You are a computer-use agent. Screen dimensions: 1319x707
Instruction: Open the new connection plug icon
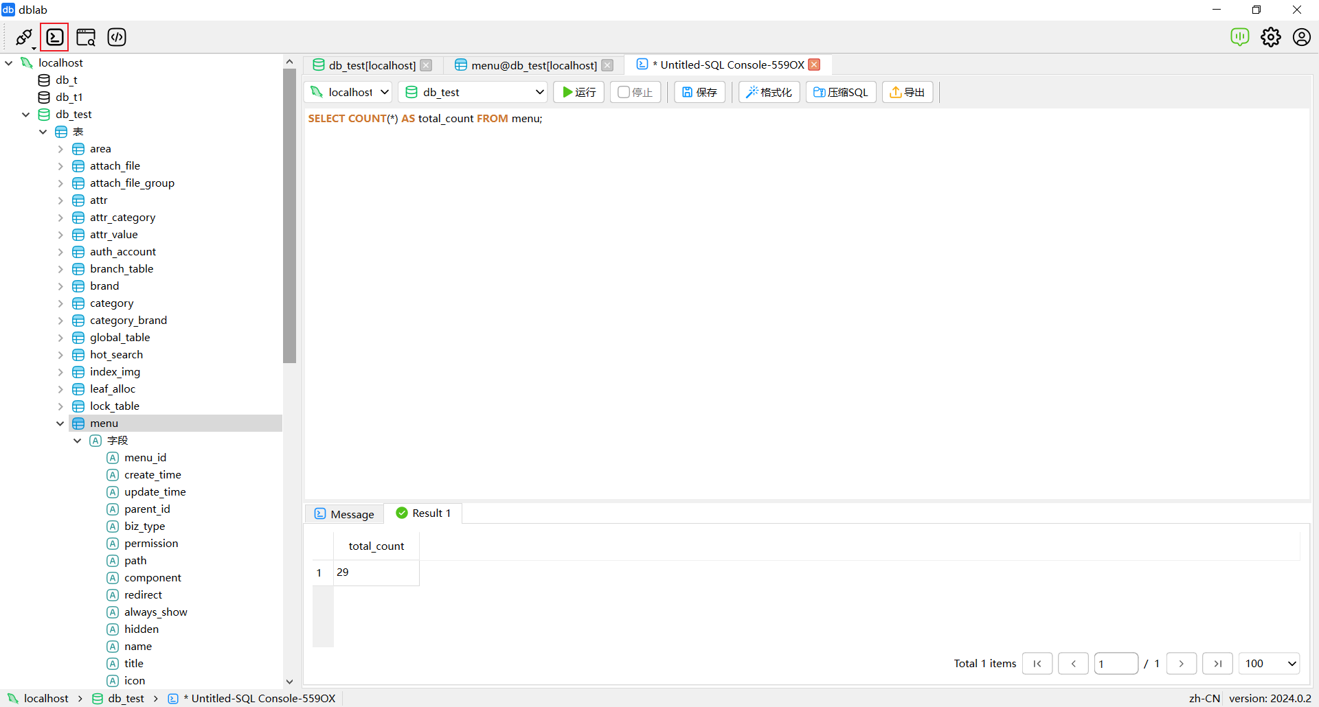click(x=24, y=37)
